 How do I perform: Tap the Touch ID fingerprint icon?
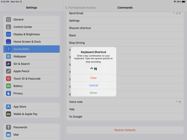[x=8, y=79]
